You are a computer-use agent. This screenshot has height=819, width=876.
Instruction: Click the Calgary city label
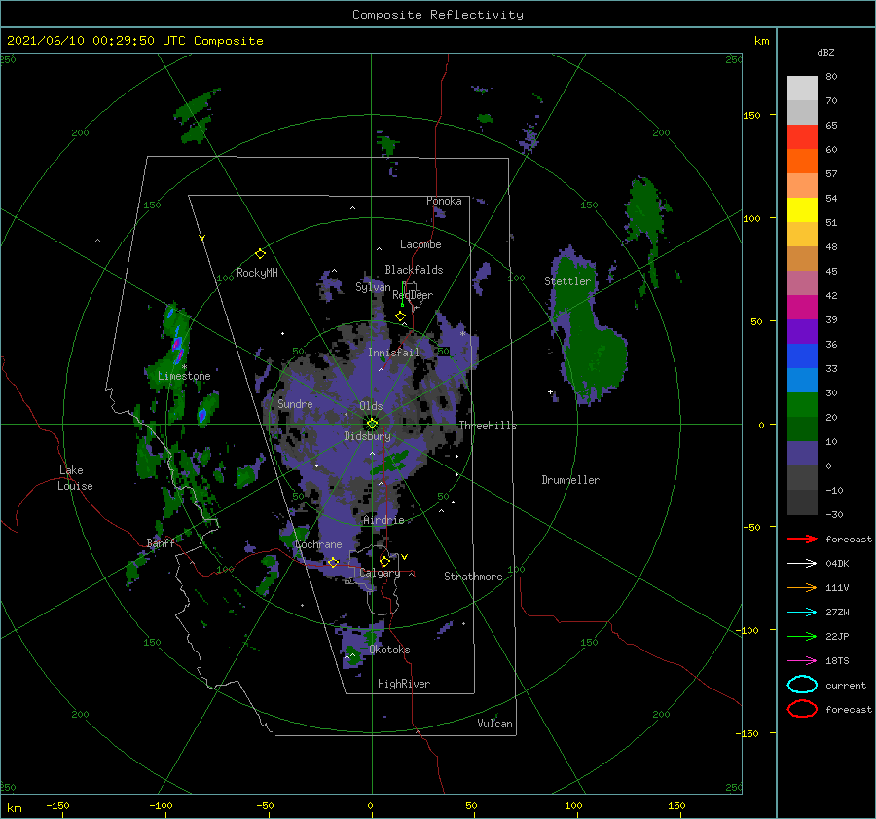tap(380, 573)
